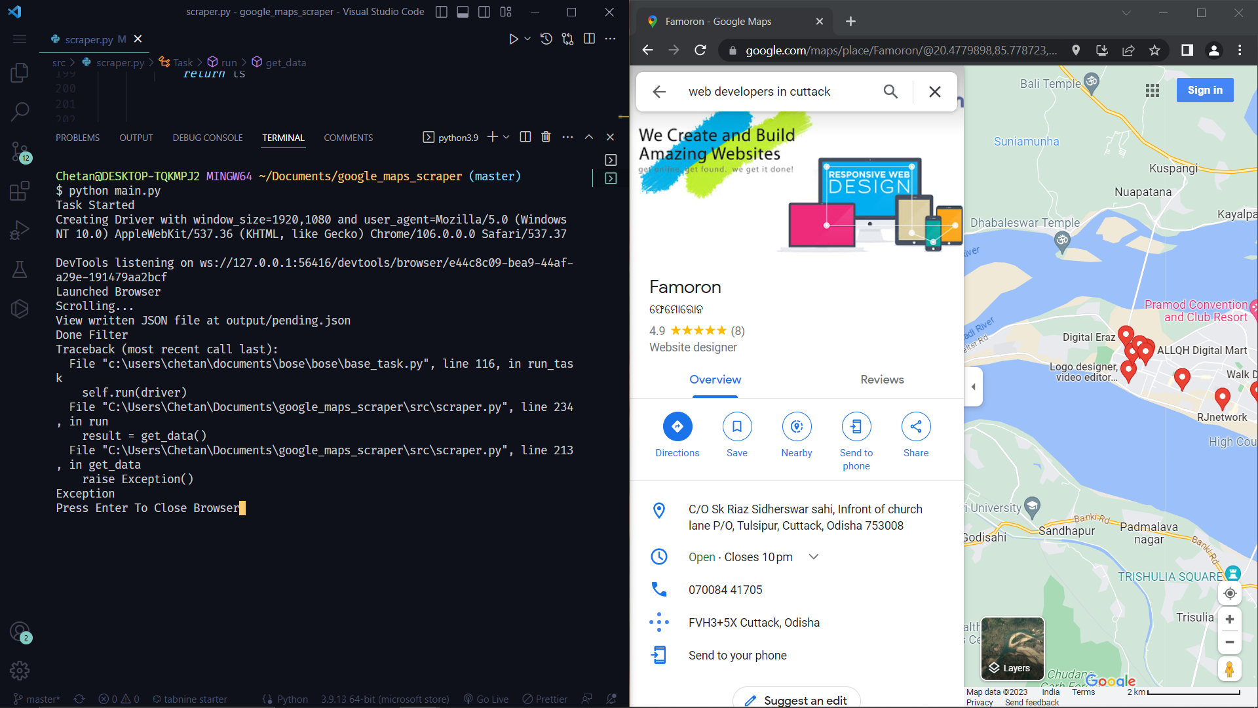This screenshot has height=708, width=1258.
Task: Toggle the Go Live server in the status bar
Action: coord(486,699)
